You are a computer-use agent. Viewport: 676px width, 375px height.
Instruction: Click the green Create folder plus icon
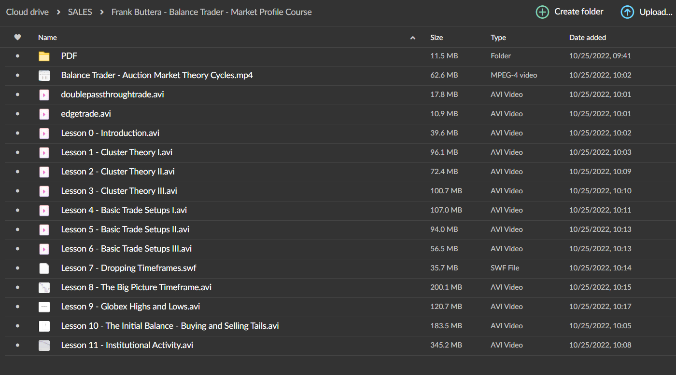pos(542,12)
